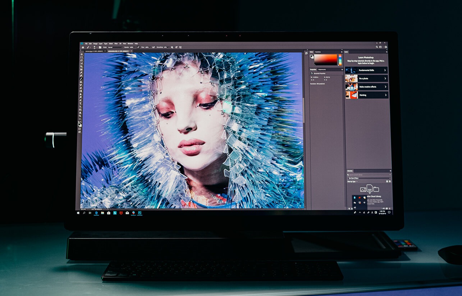Viewport: 462px width, 296px height.
Task: Click inside the Color panel color field
Action: 326,60
